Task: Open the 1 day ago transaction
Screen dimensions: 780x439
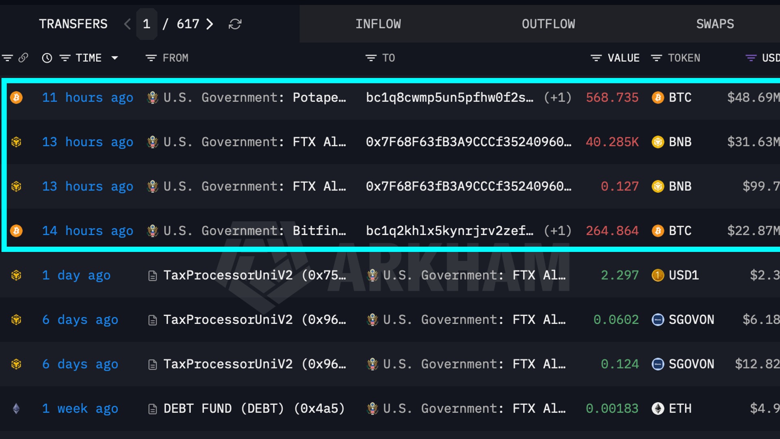Action: (x=76, y=275)
